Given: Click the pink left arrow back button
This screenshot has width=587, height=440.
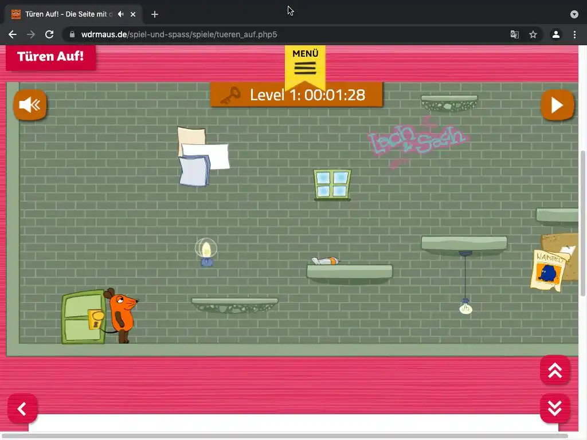Looking at the screenshot, I should tap(22, 408).
